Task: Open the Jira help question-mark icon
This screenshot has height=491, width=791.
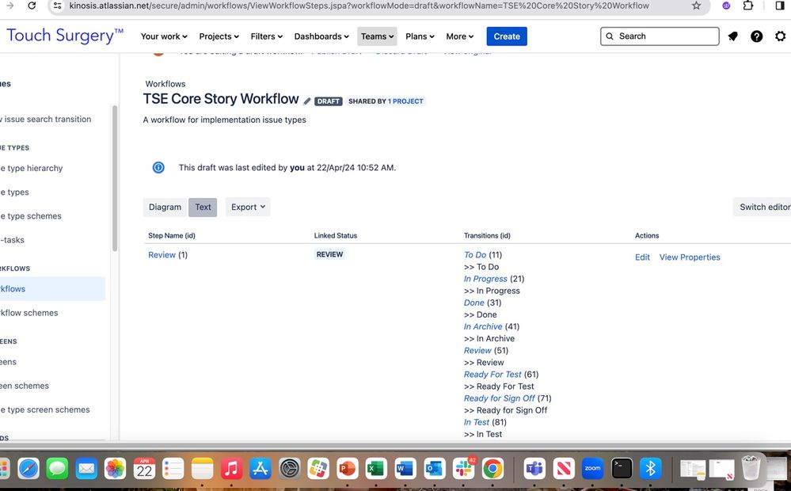Action: point(756,36)
